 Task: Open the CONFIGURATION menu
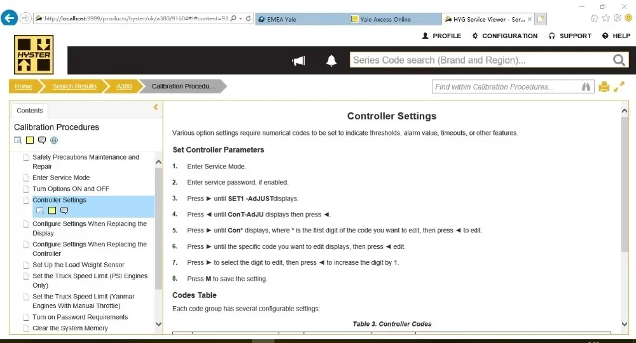click(505, 36)
